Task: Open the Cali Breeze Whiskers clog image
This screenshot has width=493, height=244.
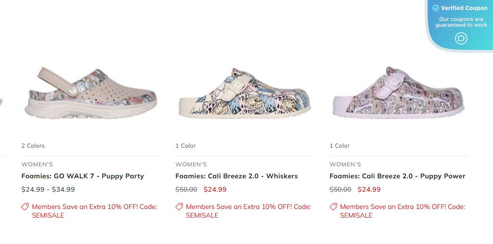Action: tap(244, 93)
